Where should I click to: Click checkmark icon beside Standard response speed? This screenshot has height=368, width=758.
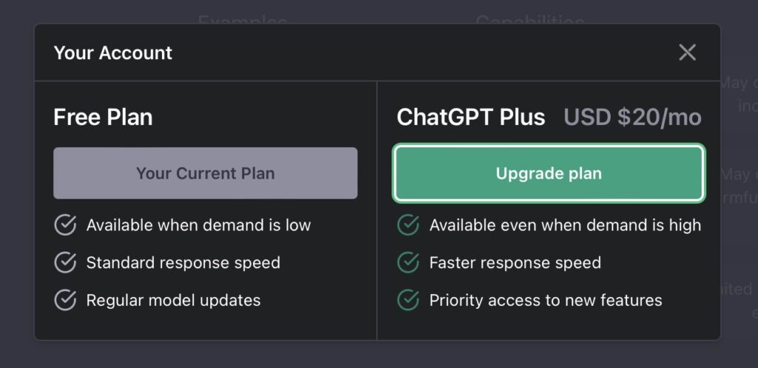click(65, 263)
